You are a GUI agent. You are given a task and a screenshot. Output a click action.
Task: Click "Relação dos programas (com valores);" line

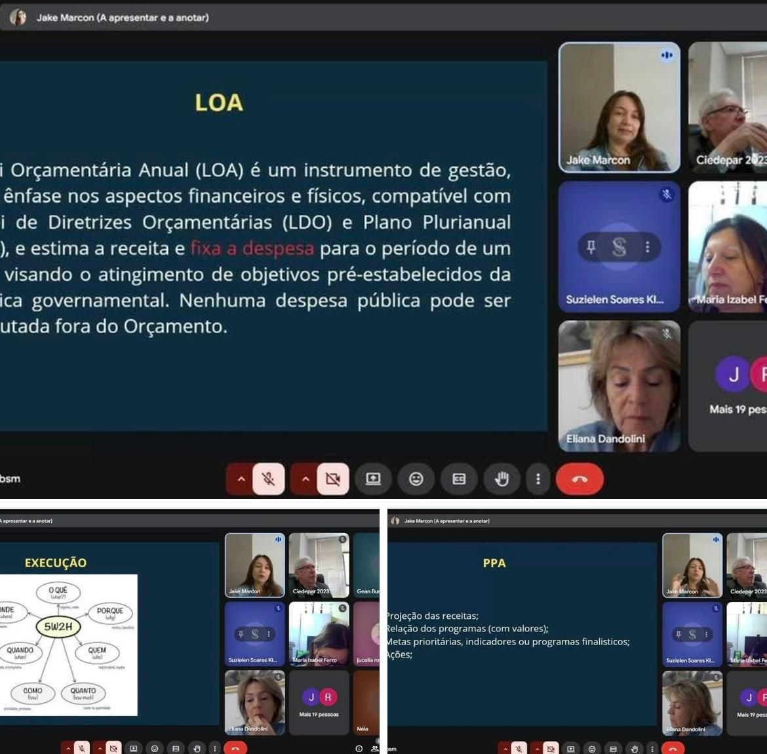(468, 628)
